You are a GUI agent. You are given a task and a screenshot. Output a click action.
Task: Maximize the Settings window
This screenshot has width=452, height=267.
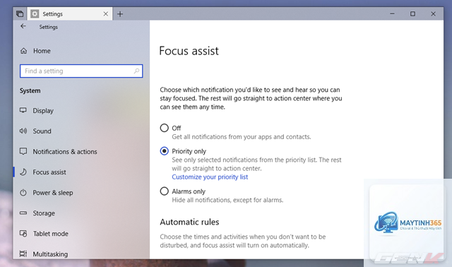tap(412, 13)
